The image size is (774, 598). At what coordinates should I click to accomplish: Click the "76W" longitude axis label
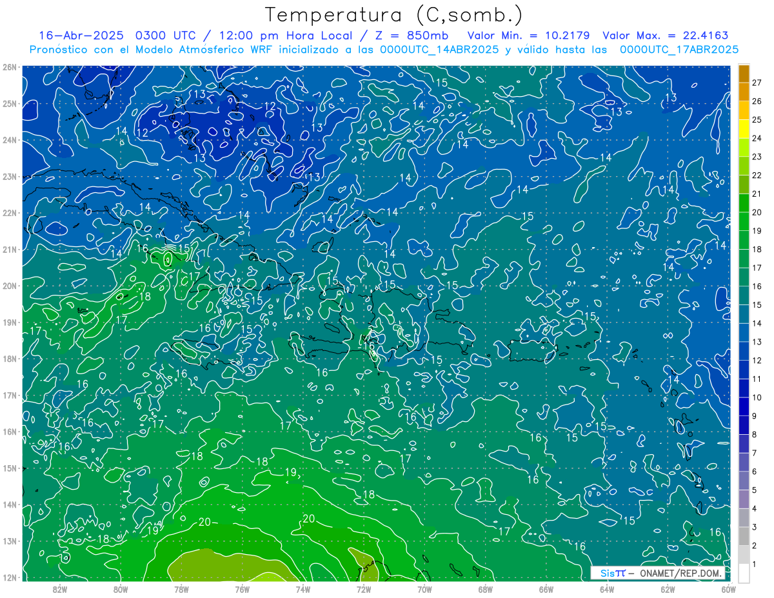[242, 589]
